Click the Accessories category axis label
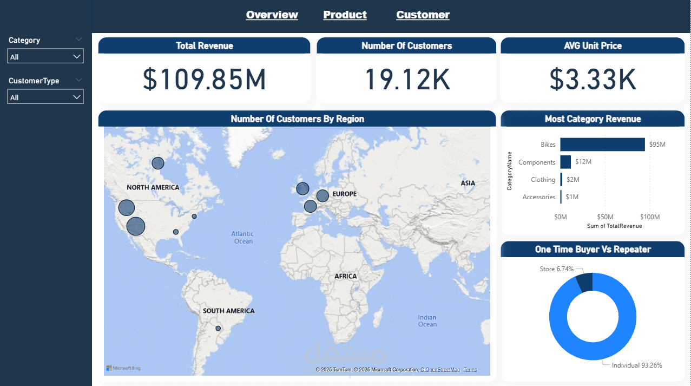The image size is (691, 386). click(539, 197)
